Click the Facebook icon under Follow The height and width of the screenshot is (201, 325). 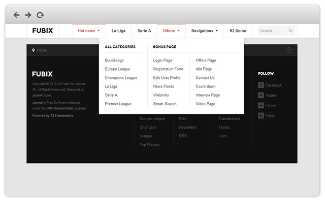pos(261,85)
